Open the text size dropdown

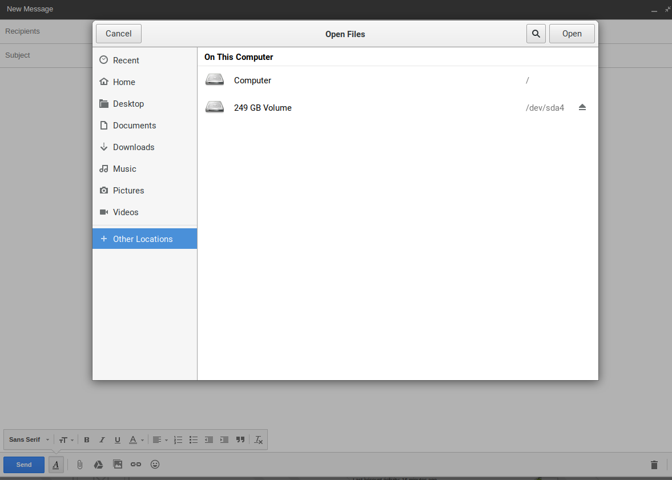click(66, 440)
